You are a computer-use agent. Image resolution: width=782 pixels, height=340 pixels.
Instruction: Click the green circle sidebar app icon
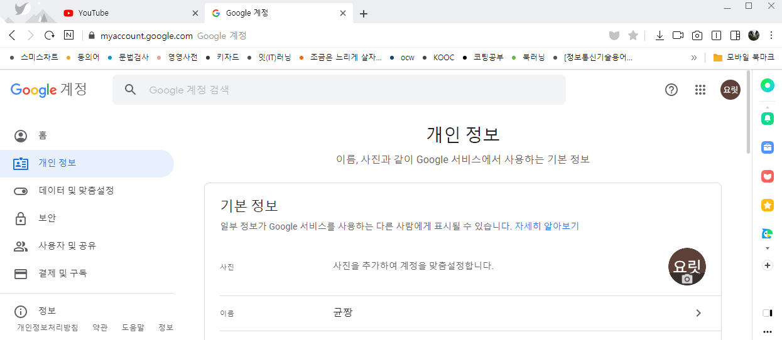coord(767,86)
